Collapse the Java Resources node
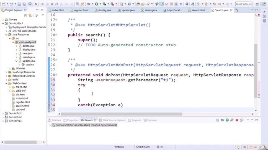 coord(6,35)
